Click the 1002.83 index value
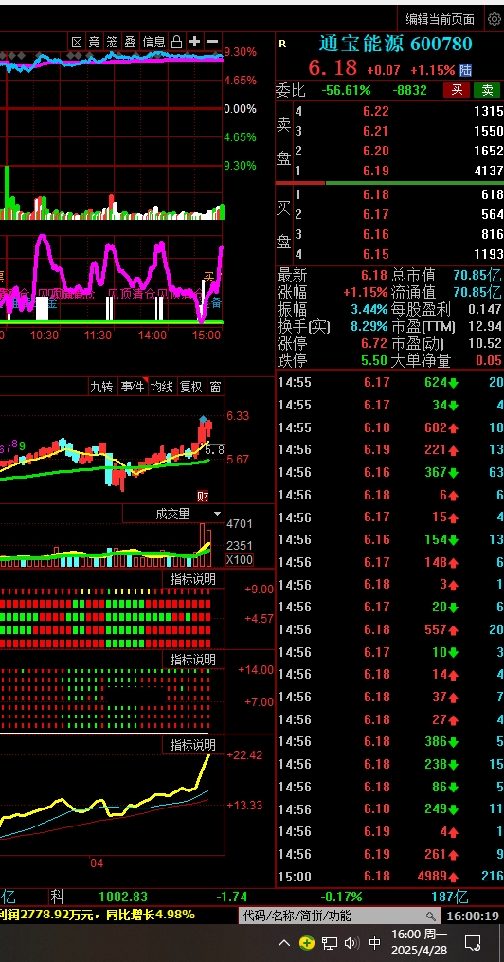 click(x=123, y=897)
